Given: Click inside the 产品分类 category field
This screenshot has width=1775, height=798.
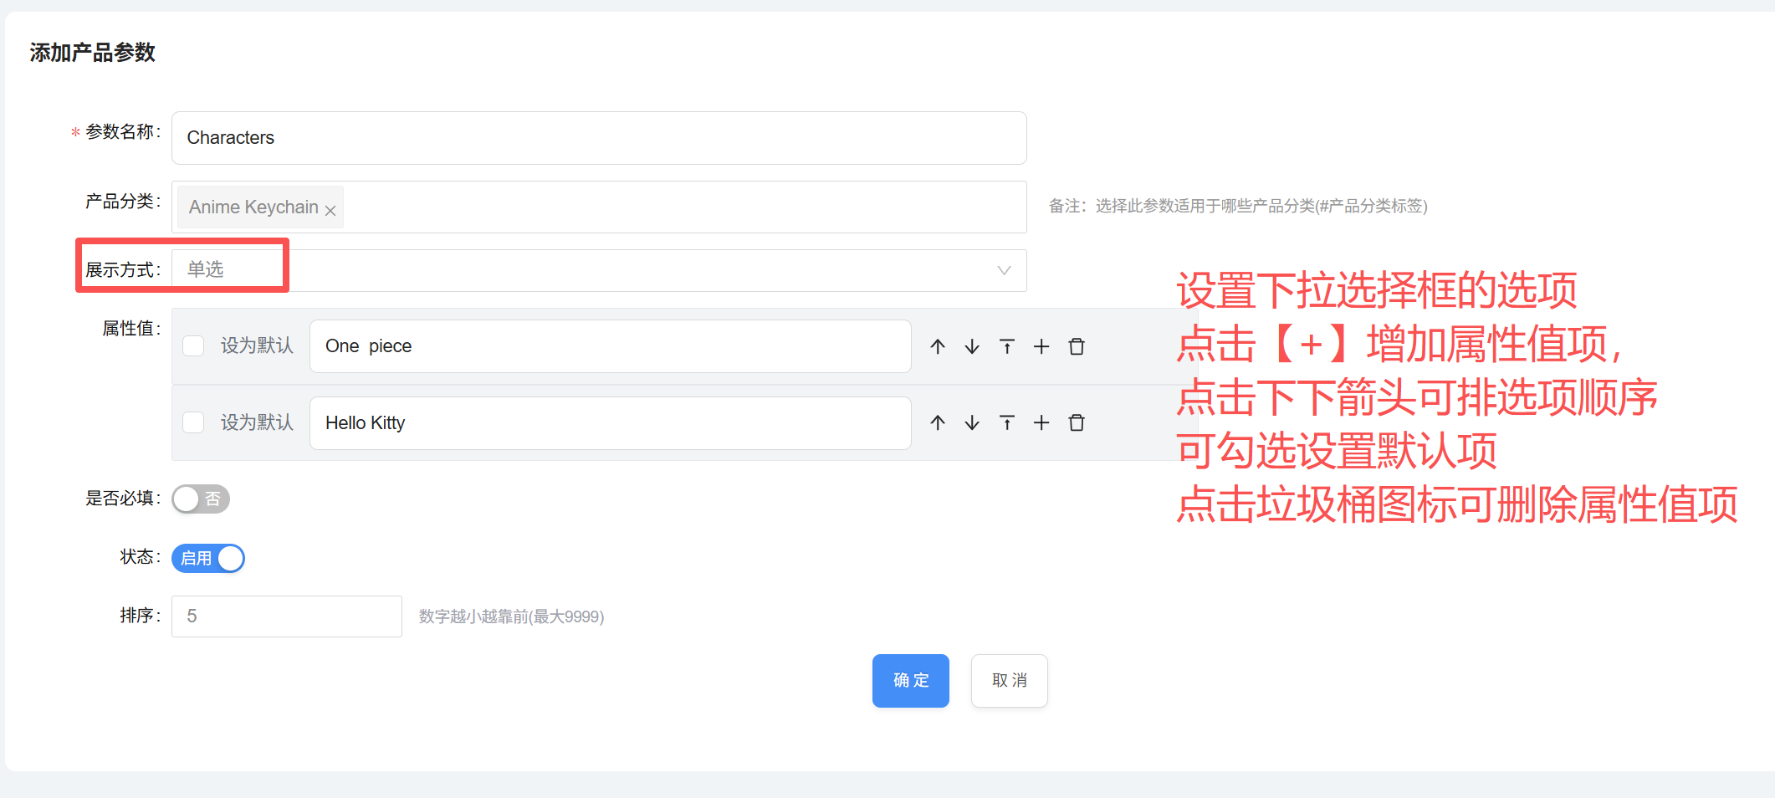Looking at the screenshot, I should (x=669, y=207).
